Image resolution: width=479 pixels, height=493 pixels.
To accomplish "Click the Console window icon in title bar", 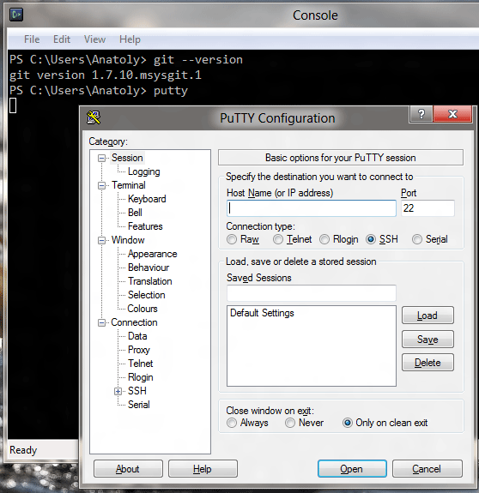I will pyautogui.click(x=16, y=15).
